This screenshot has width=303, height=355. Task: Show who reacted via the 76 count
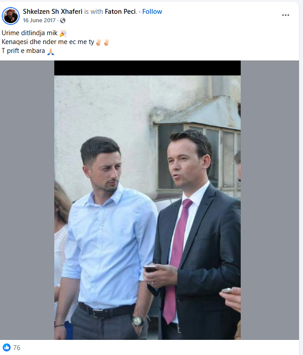tap(17, 347)
